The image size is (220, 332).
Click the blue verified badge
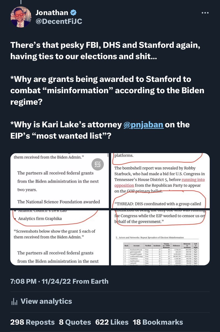click(74, 12)
